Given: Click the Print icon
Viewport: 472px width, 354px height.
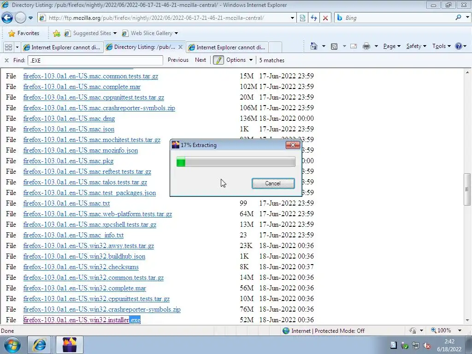Looking at the screenshot, I should 366,46.
